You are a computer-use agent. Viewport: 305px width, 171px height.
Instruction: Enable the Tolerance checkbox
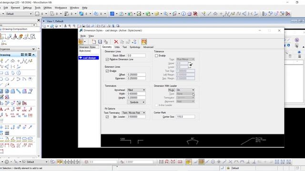156,56
